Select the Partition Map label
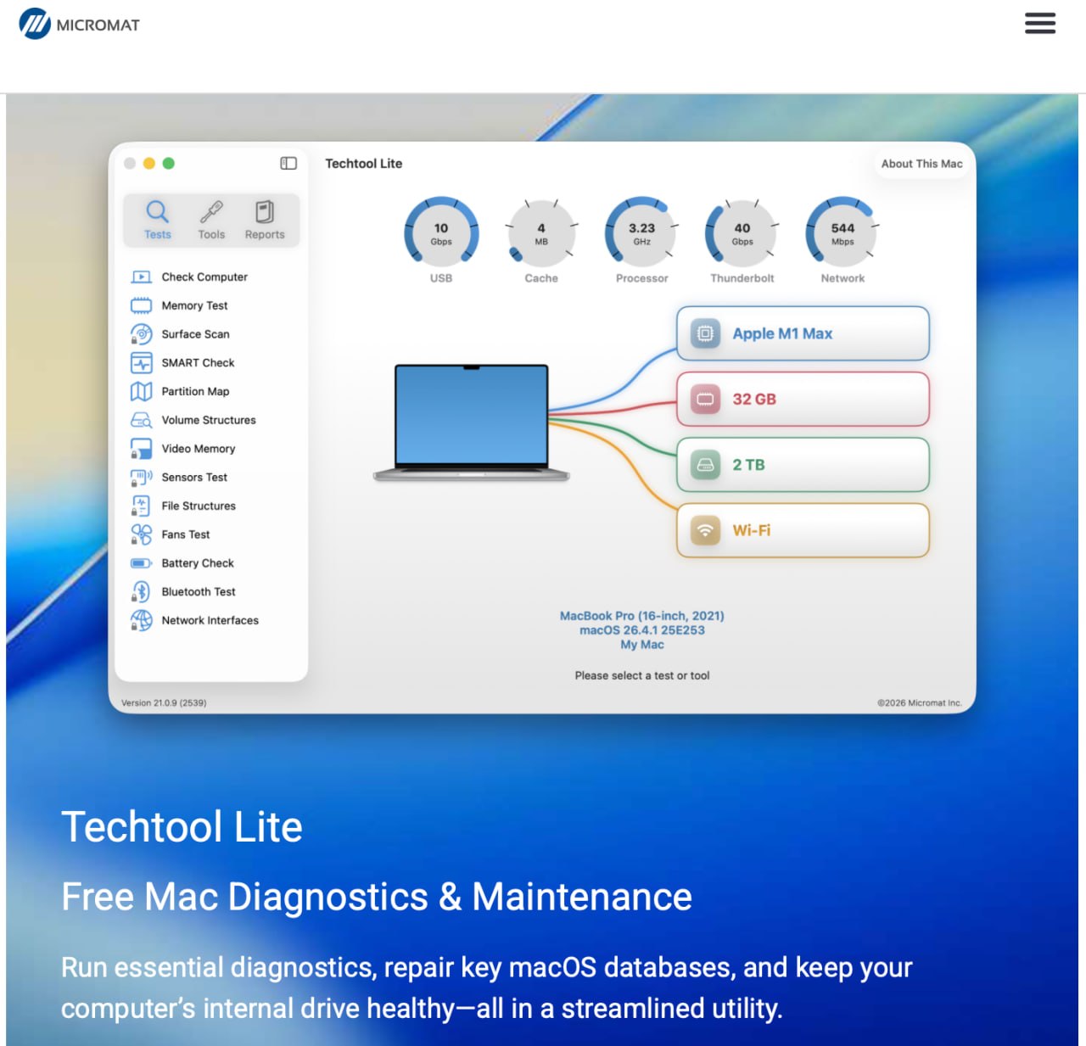This screenshot has height=1046, width=1086. pos(195,391)
